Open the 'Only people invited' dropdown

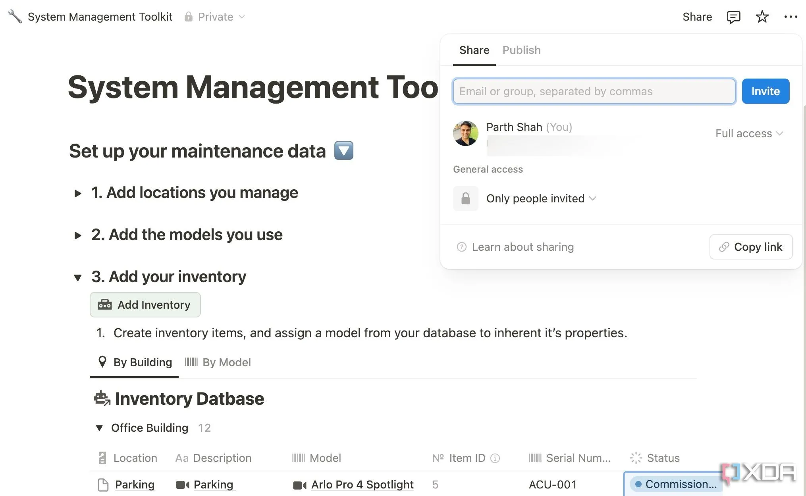(x=541, y=198)
